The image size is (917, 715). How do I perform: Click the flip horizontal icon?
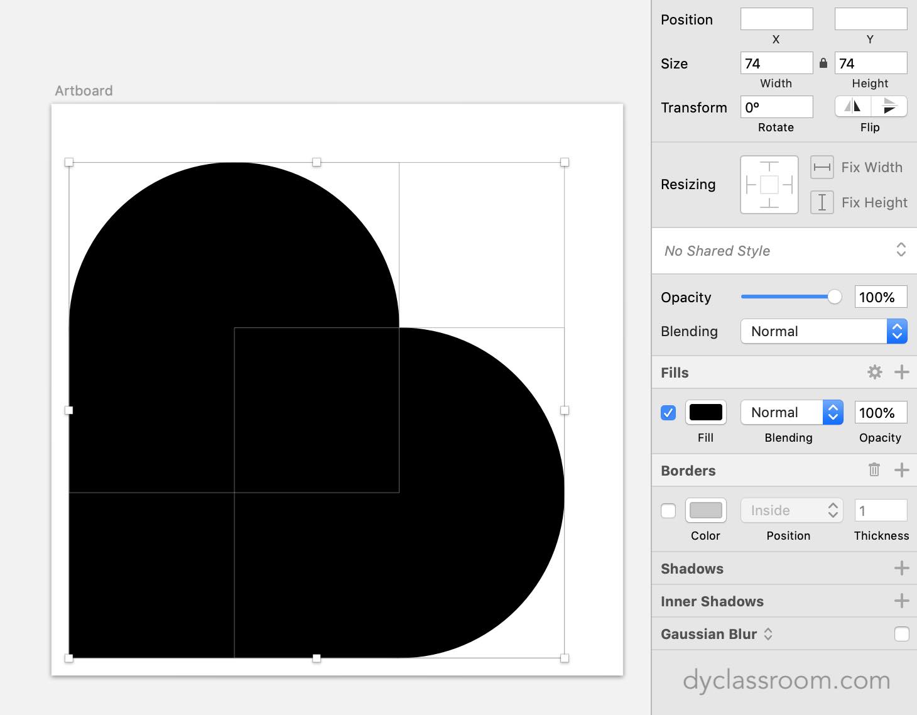852,106
